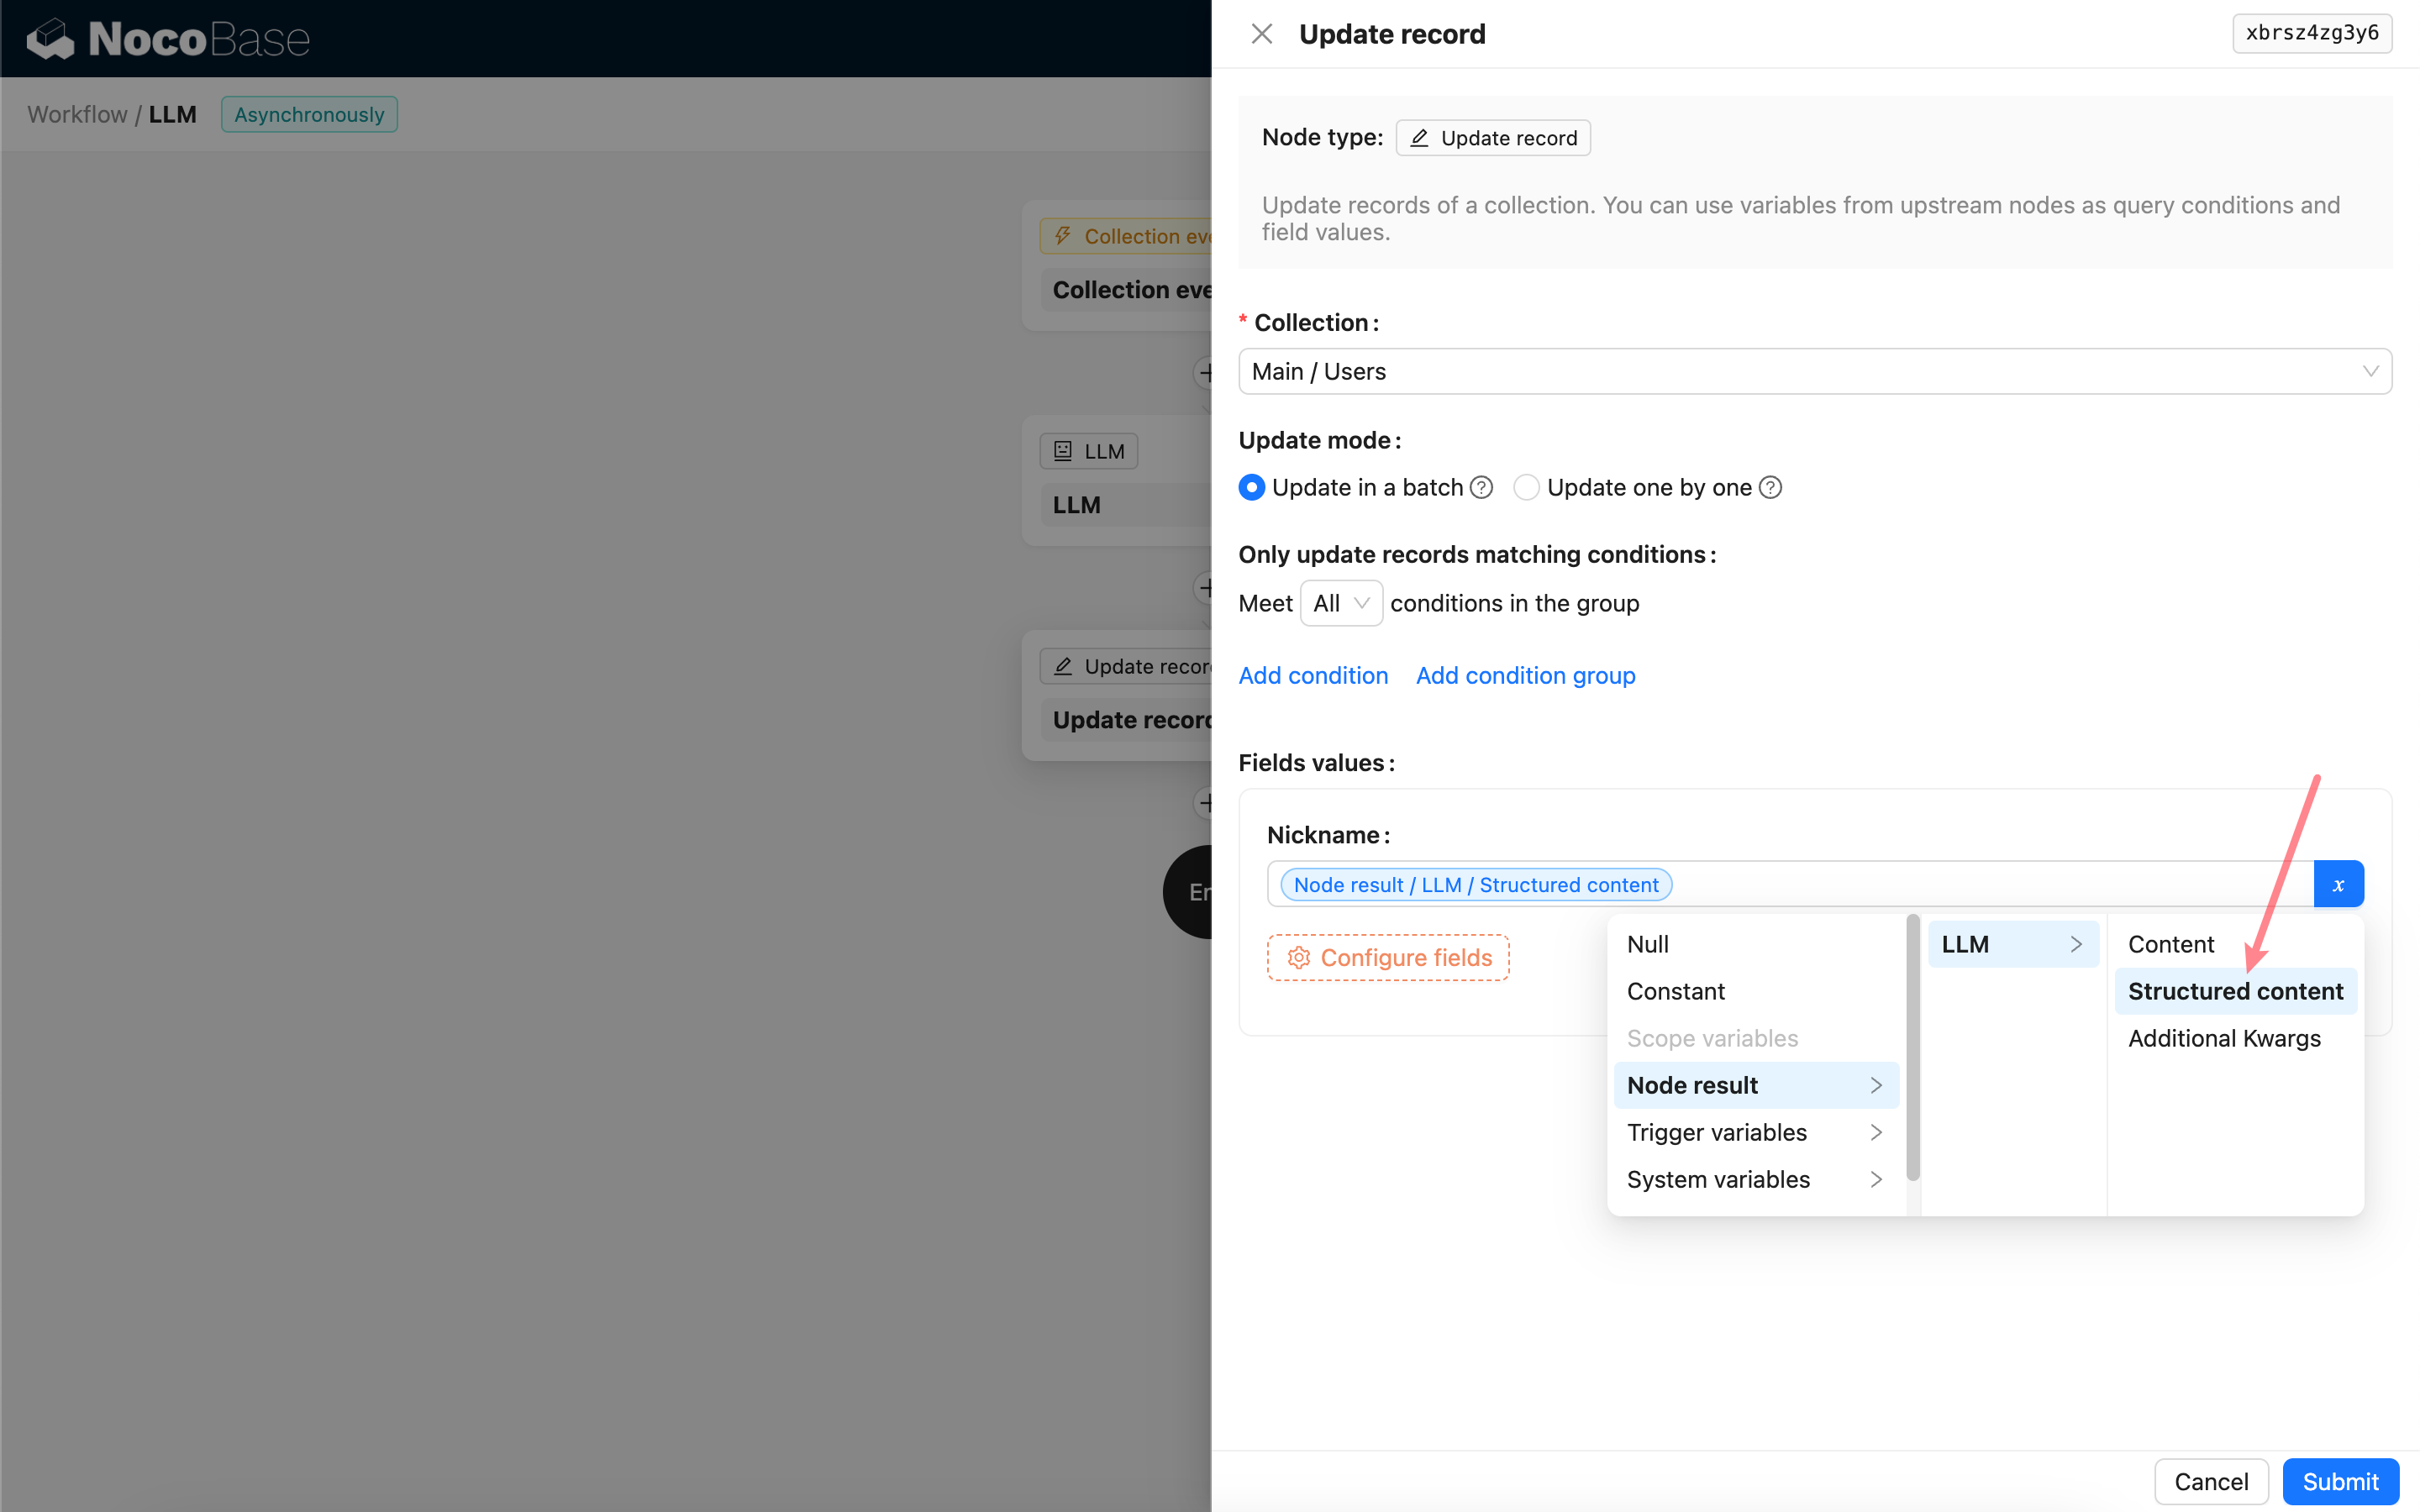Click the gear icon in Configure fields

click(x=1298, y=958)
